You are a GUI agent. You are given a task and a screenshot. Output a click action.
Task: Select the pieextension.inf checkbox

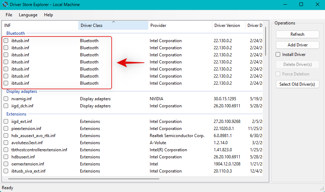[x=6, y=128]
